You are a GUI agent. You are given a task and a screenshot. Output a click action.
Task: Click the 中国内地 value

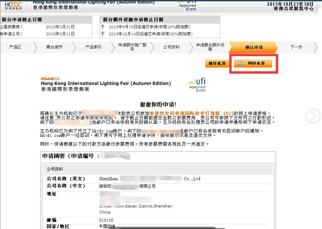pyautogui.click(x=107, y=226)
